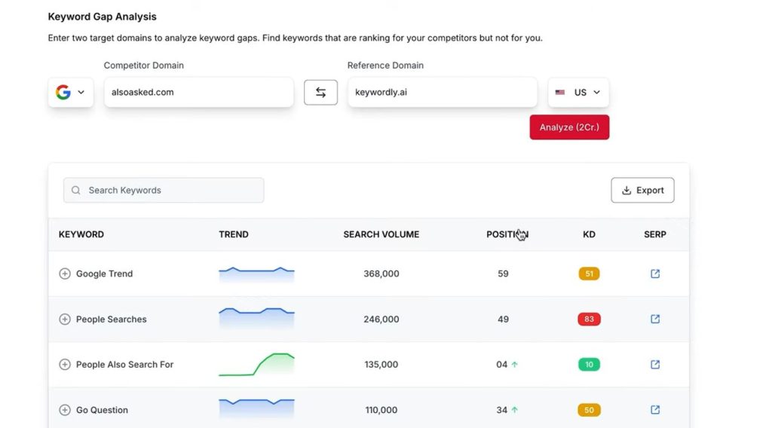Screen dimensions: 772x428
Task: Swap competitor and reference domains
Action: click(x=320, y=92)
